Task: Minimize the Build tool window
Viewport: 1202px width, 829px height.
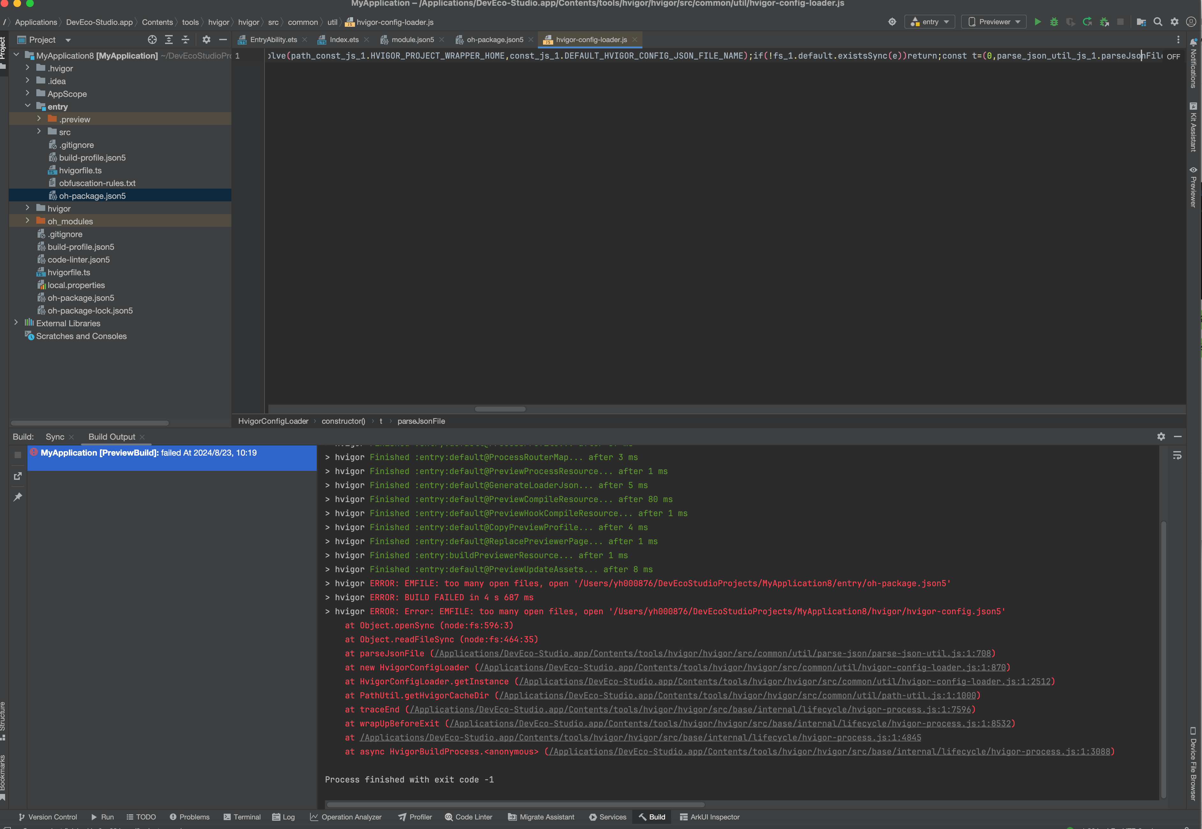Action: (x=1177, y=436)
